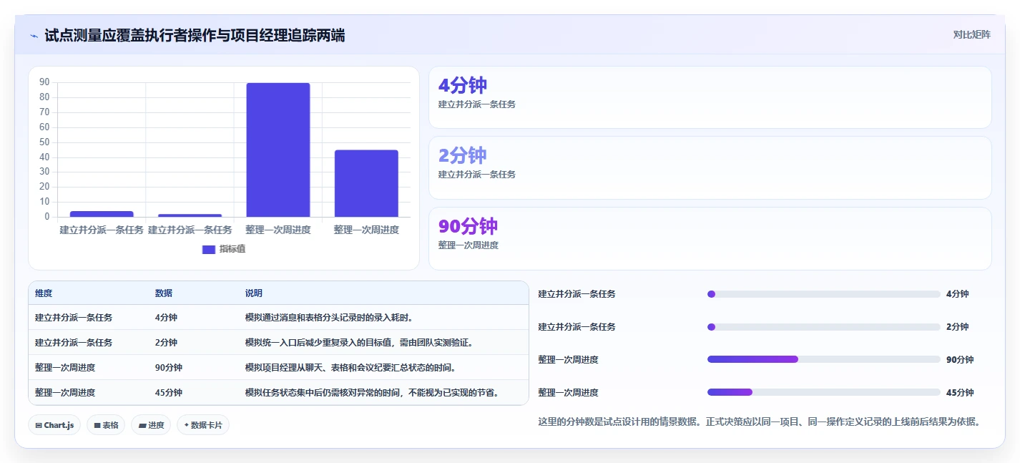Click the 4分钟 data card
Viewport: 1020px width, 463px height.
click(710, 97)
